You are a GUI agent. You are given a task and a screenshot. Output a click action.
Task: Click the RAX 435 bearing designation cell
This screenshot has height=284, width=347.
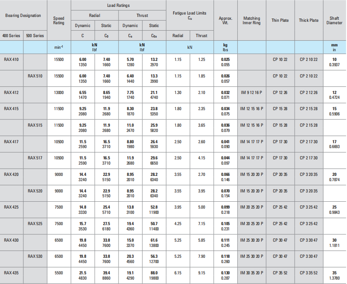click(12, 273)
